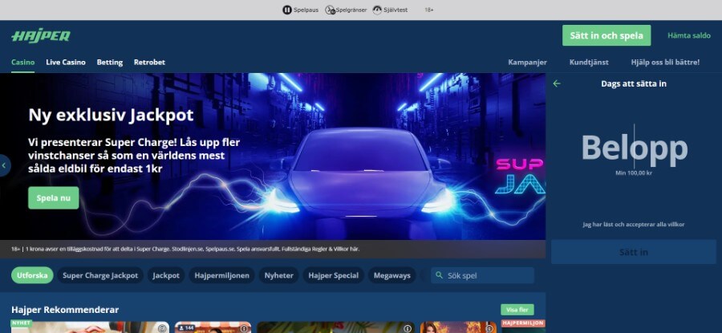
Task: Select the Megaways category chip
Action: pos(391,275)
